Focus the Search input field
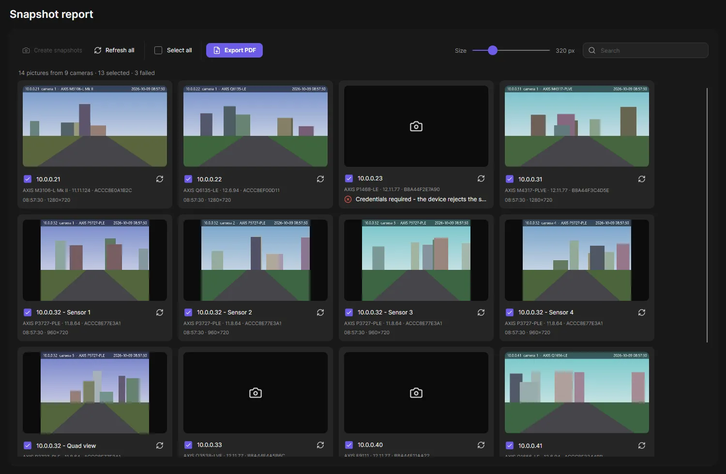Image resolution: width=726 pixels, height=474 pixels. tap(646, 50)
